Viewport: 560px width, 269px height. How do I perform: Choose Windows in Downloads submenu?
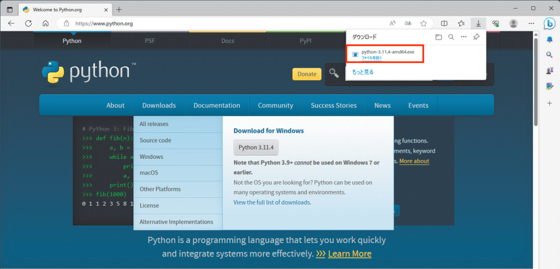point(178,157)
